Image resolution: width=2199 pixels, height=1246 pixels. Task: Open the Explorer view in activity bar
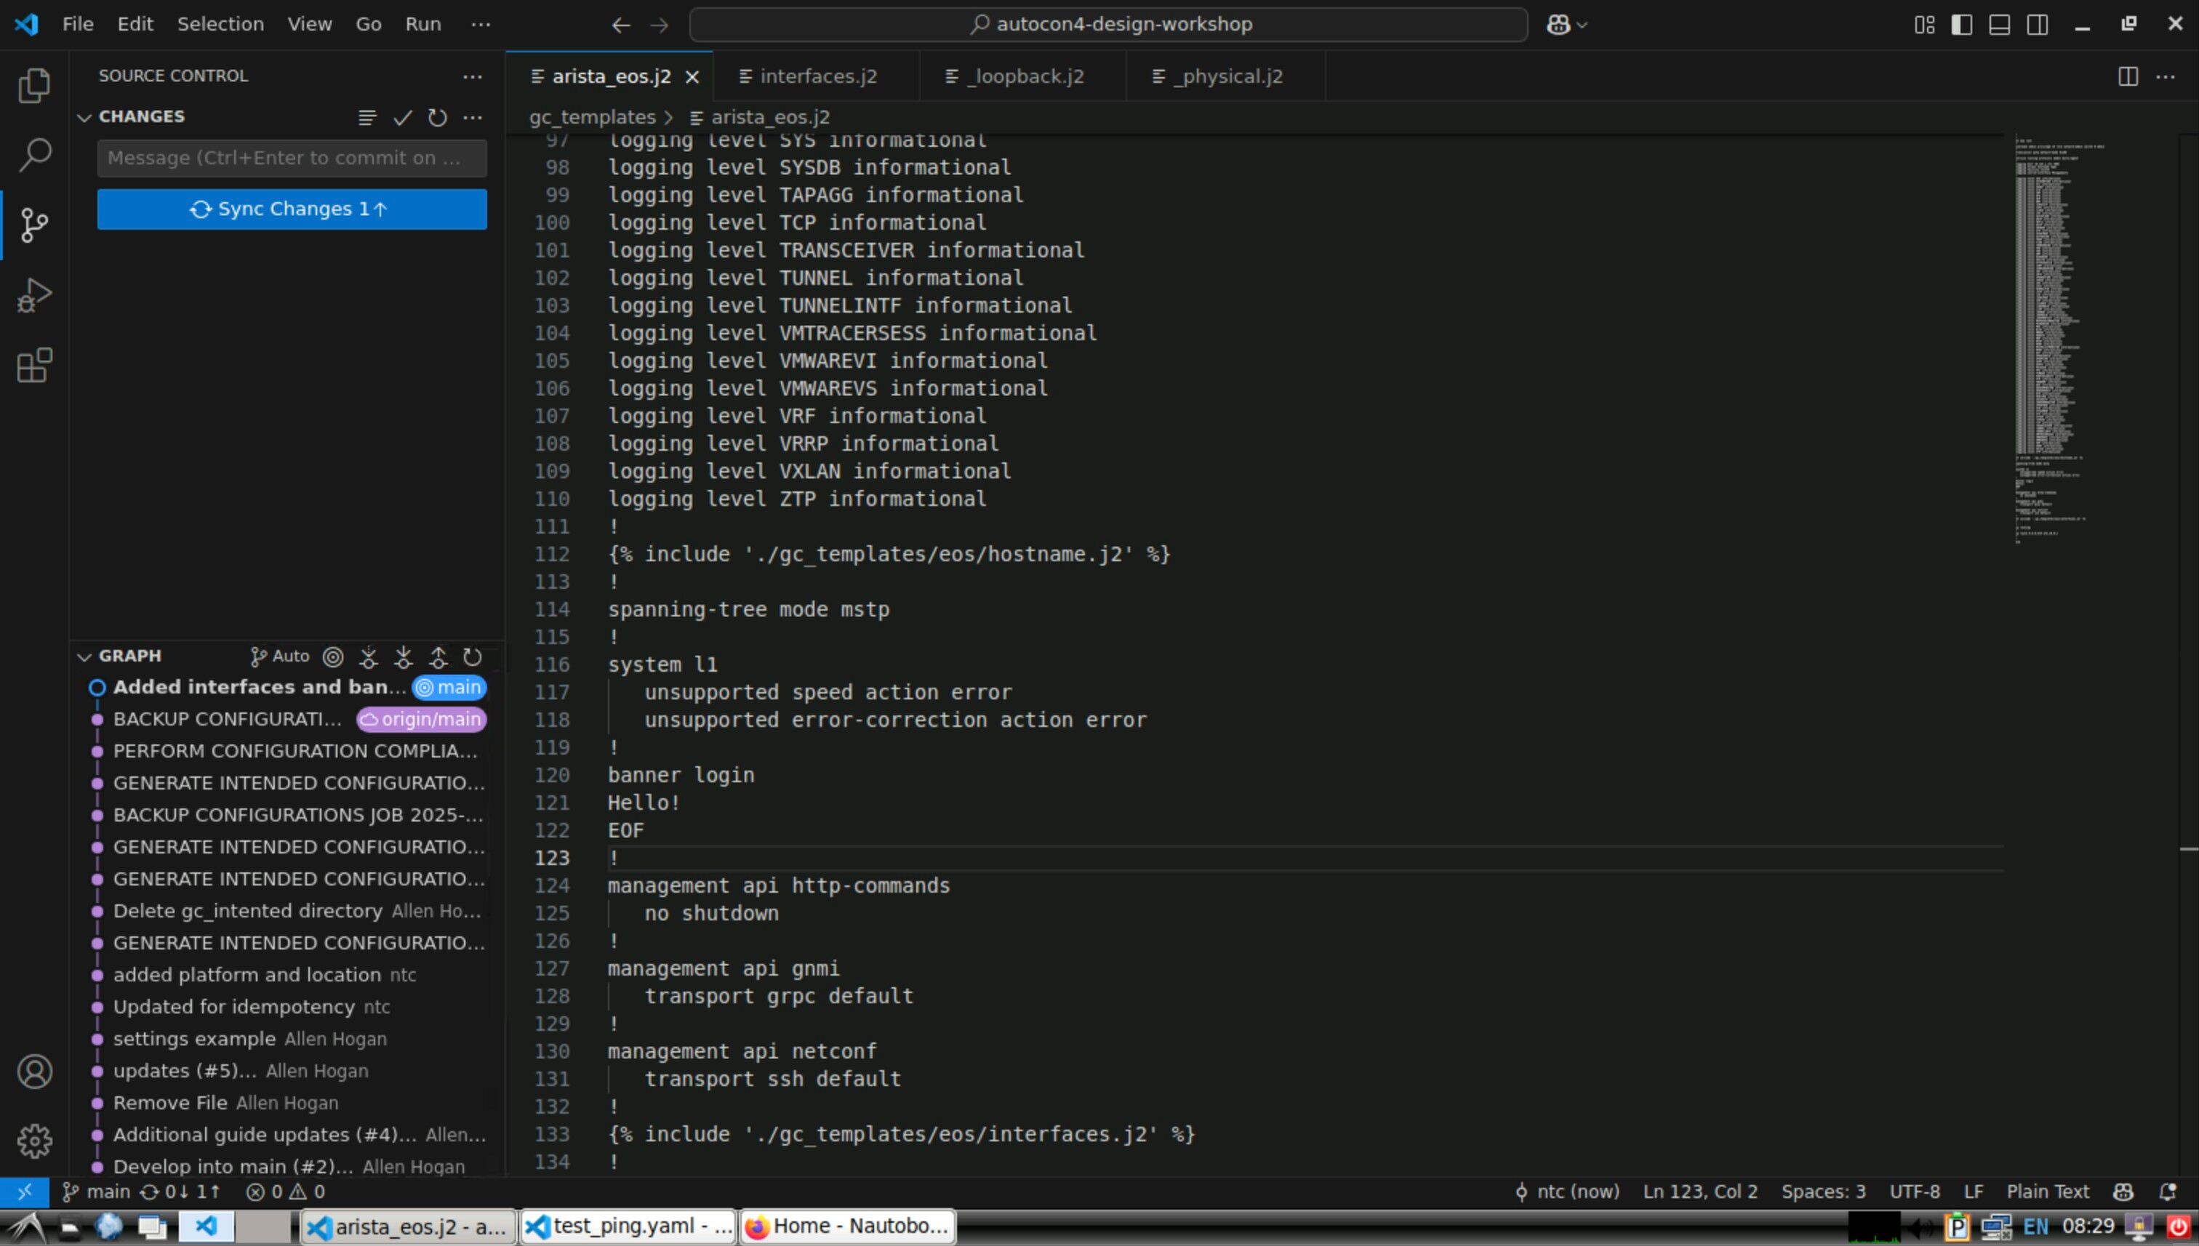[34, 86]
